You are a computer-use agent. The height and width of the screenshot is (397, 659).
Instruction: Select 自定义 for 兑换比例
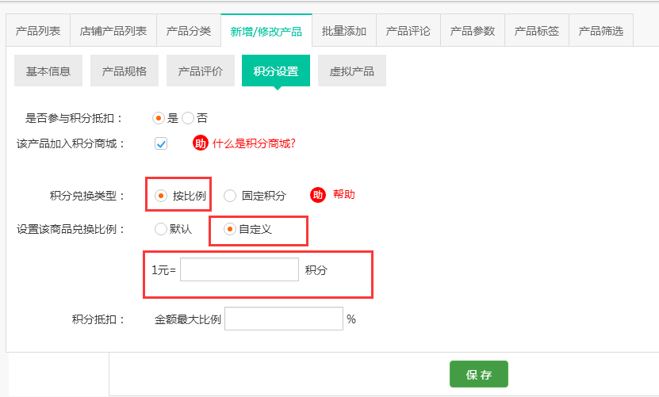(230, 229)
